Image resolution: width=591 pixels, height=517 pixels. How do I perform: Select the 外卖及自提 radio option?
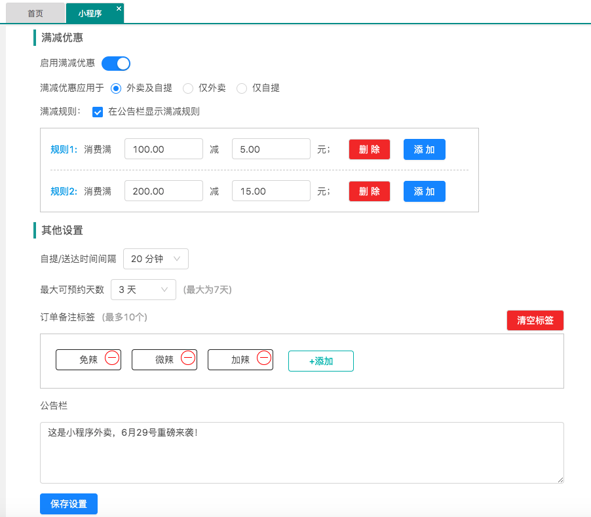[x=116, y=88]
